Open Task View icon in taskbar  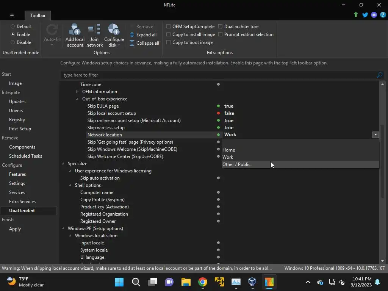[x=153, y=282]
